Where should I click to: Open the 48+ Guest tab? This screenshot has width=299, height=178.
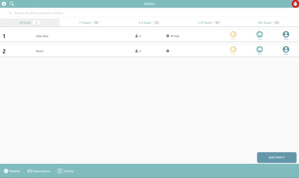pos(269,22)
